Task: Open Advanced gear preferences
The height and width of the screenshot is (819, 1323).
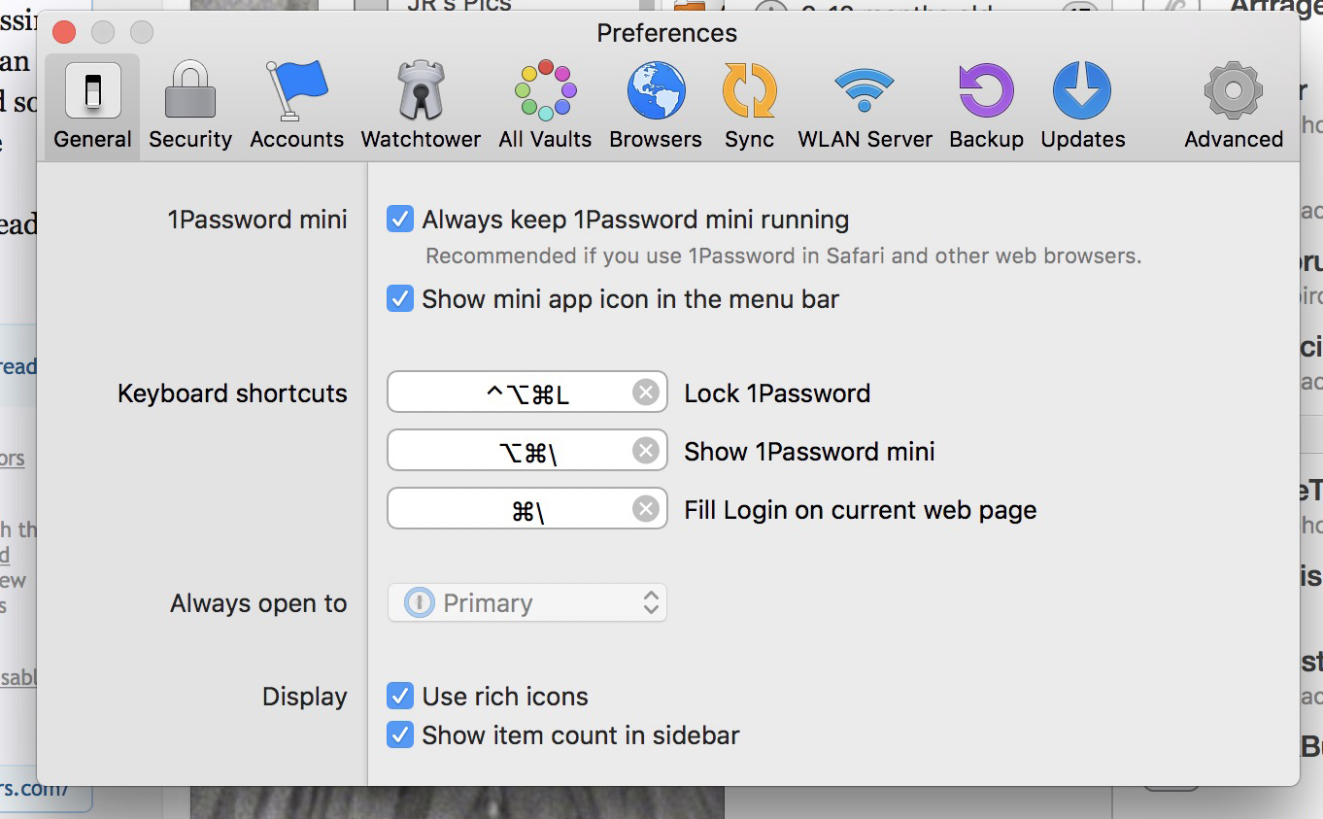Action: click(1234, 107)
